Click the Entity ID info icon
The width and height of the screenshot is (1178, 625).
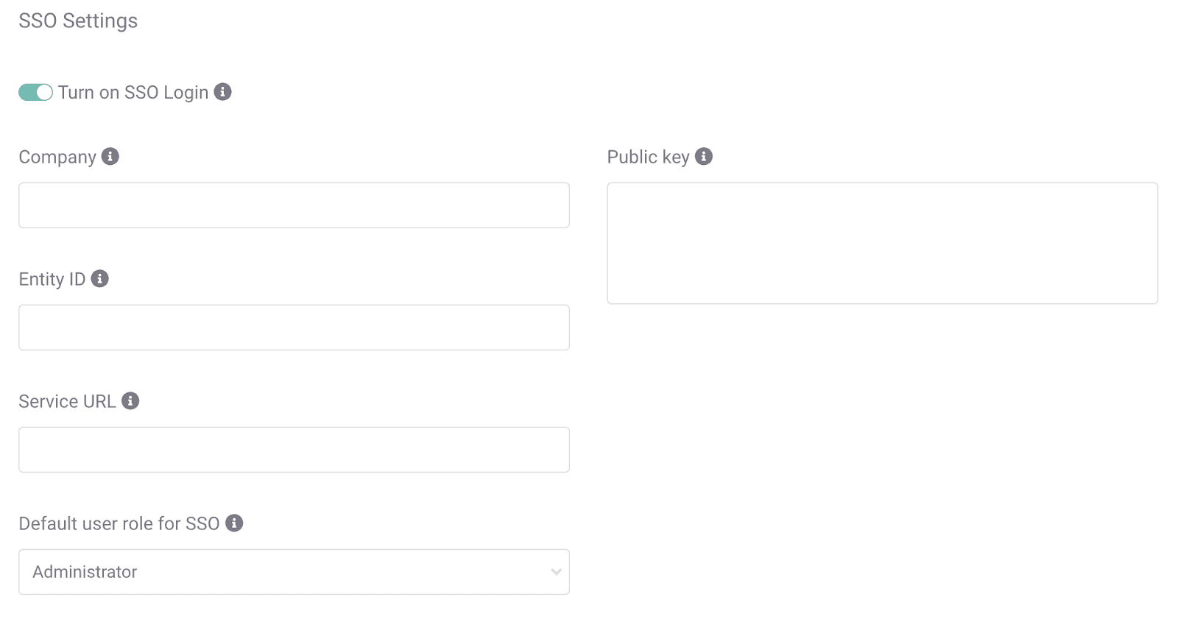click(99, 278)
